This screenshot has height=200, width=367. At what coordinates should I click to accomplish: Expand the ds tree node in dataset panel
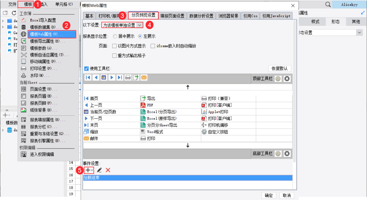pos(3,130)
